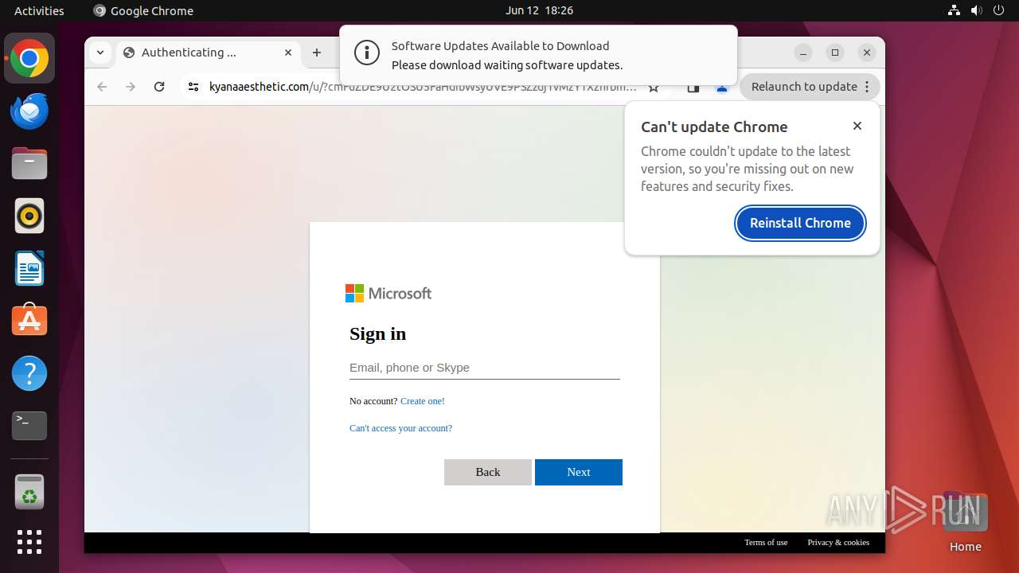This screenshot has height=573, width=1019.
Task: Open Rhythmbox music player in dock
Action: click(x=29, y=216)
